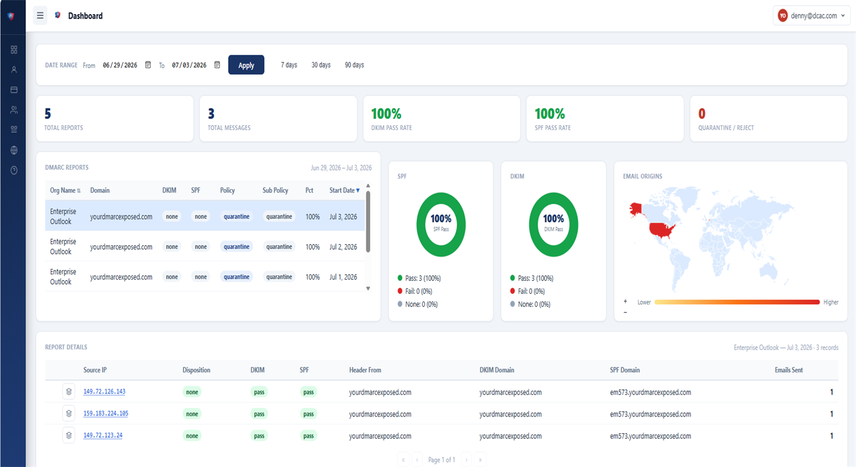
Task: Click the Sub Policy column header
Action: 276,191
